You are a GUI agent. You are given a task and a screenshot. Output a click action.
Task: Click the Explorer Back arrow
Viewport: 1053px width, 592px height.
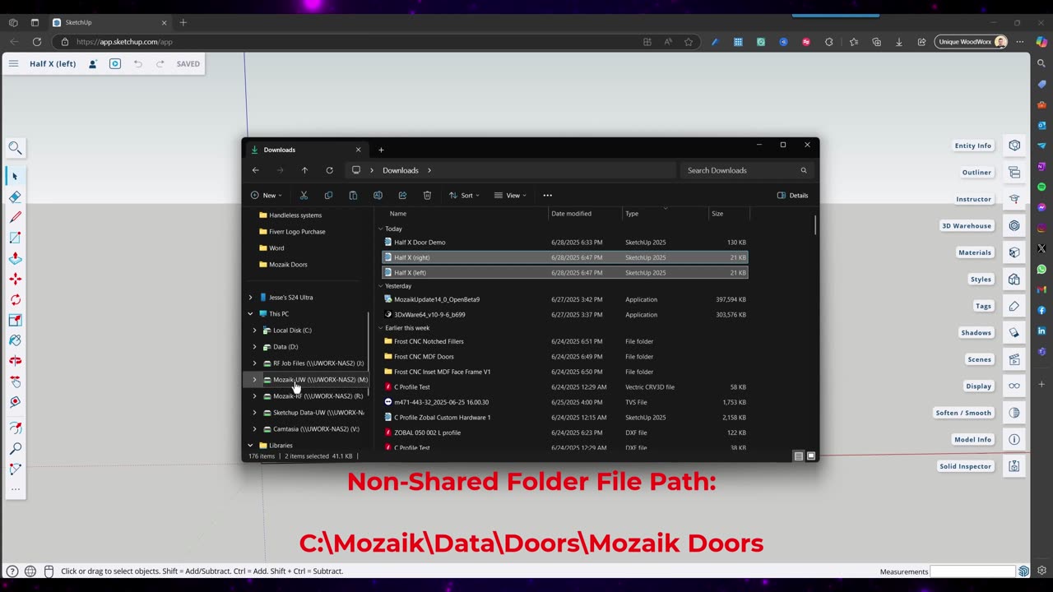tap(256, 170)
